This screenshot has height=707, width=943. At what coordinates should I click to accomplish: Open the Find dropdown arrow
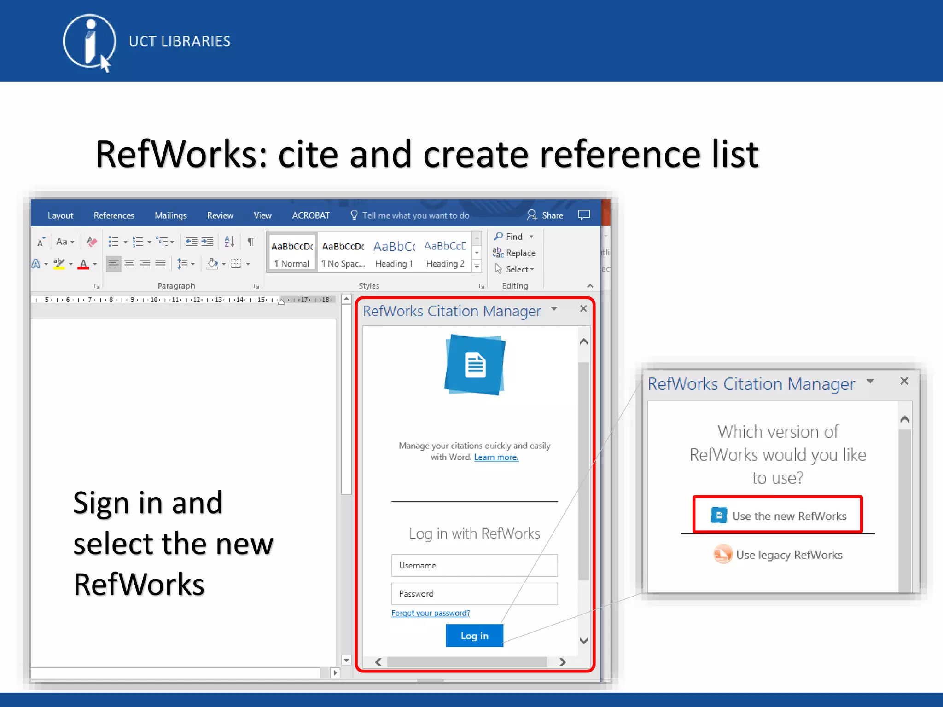531,237
